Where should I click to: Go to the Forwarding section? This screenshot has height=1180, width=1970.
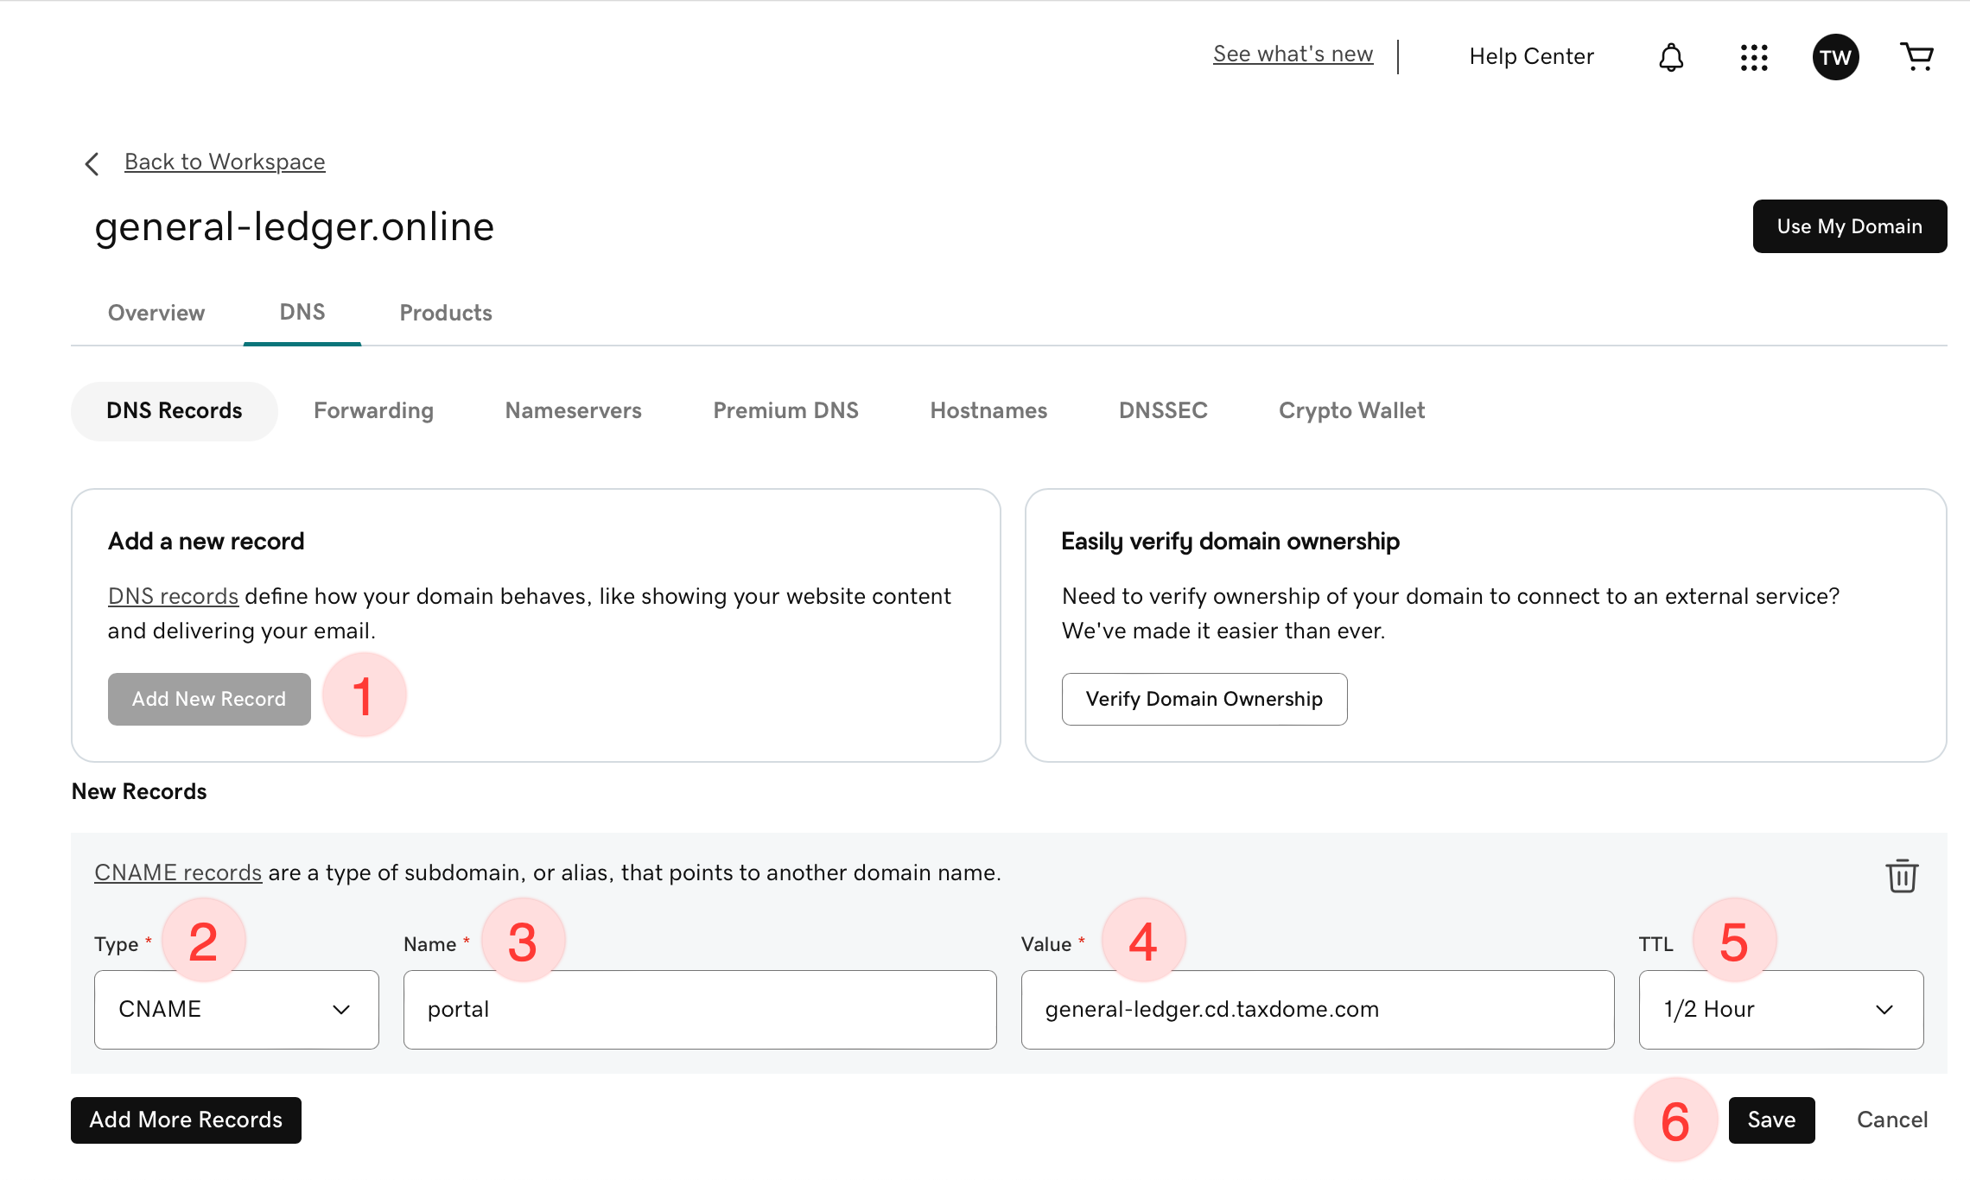click(x=373, y=410)
